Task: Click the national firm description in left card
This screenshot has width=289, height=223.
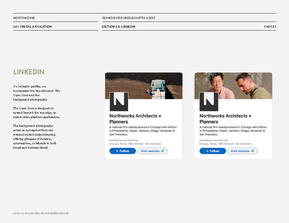Action: coord(143,131)
